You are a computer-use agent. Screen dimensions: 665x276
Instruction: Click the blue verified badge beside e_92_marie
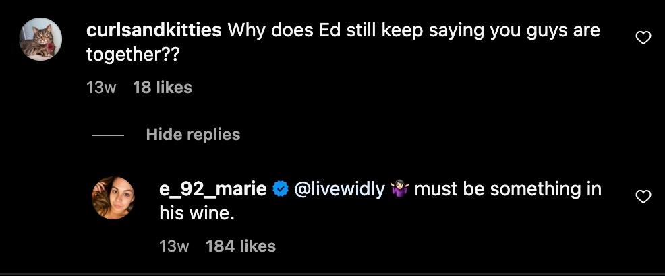[x=280, y=191]
